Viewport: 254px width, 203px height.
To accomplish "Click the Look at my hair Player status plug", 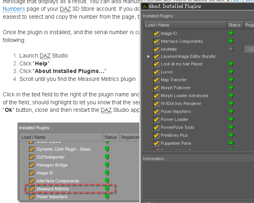I will [x=231, y=63].
